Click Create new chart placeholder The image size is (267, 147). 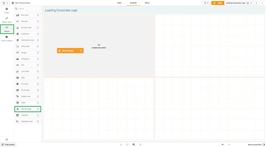[99, 46]
